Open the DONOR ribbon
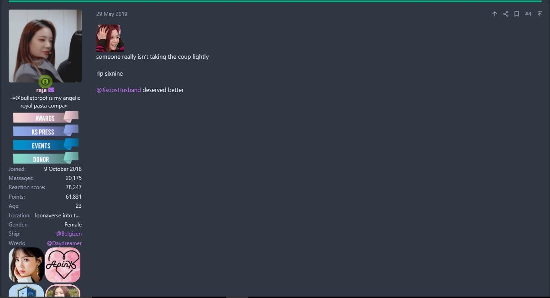 [46, 159]
